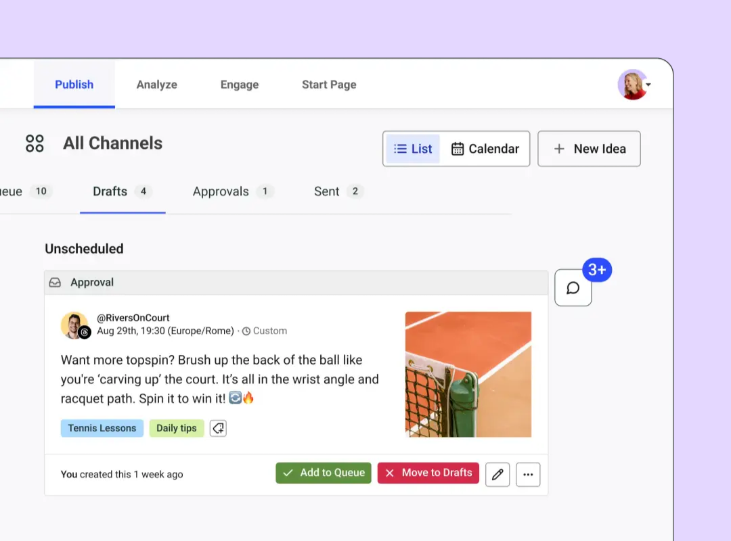Click the New Idea button
Screen dimensions: 731x541
tap(589, 148)
